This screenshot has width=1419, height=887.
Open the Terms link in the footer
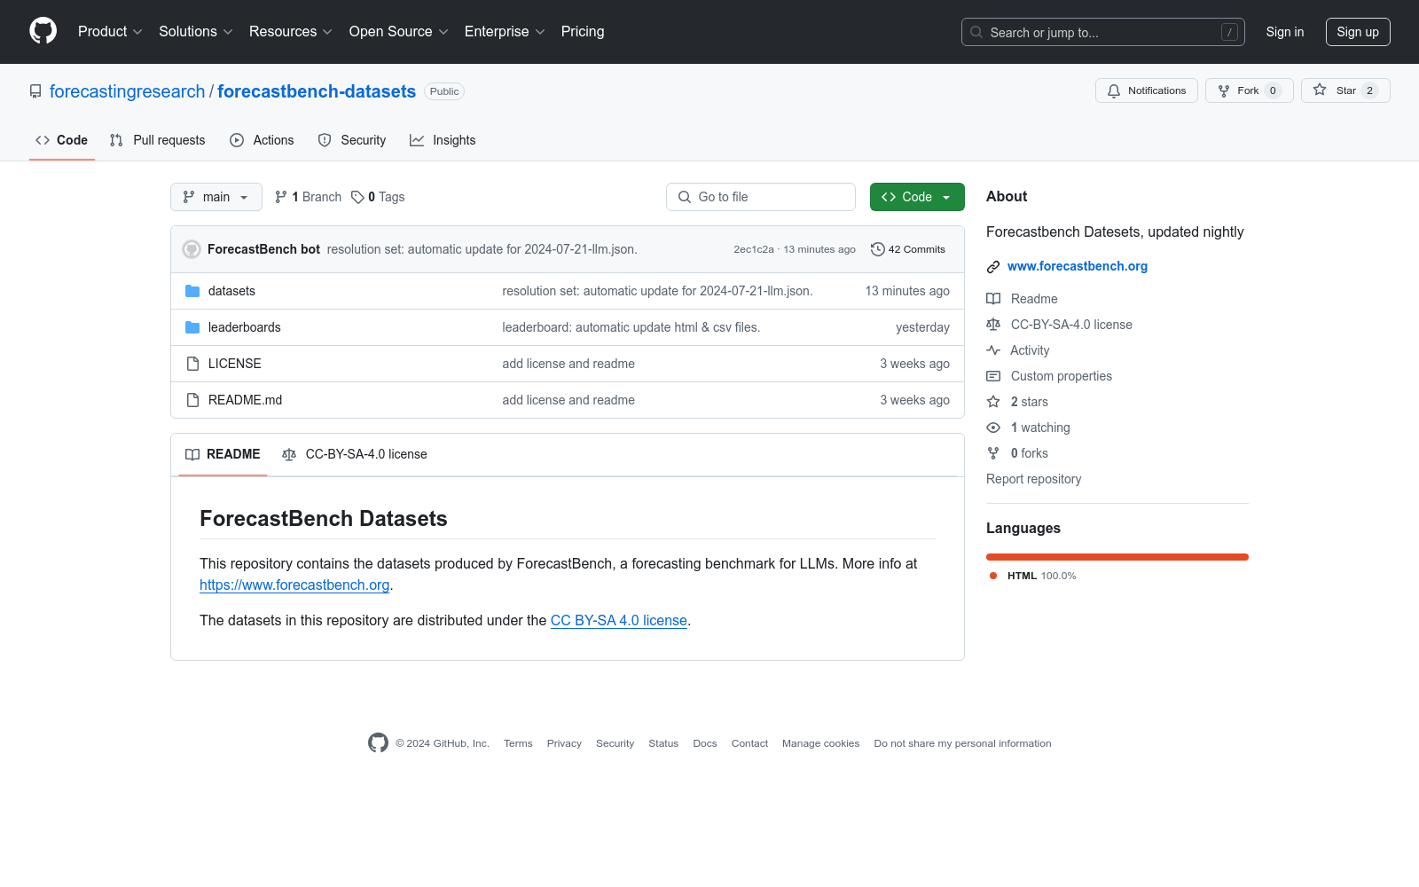pyautogui.click(x=518, y=743)
